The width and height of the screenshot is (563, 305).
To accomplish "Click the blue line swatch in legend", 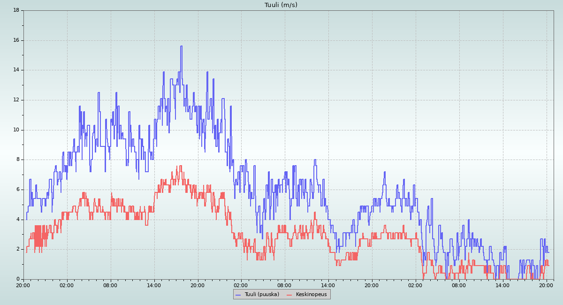I will coord(238,295).
